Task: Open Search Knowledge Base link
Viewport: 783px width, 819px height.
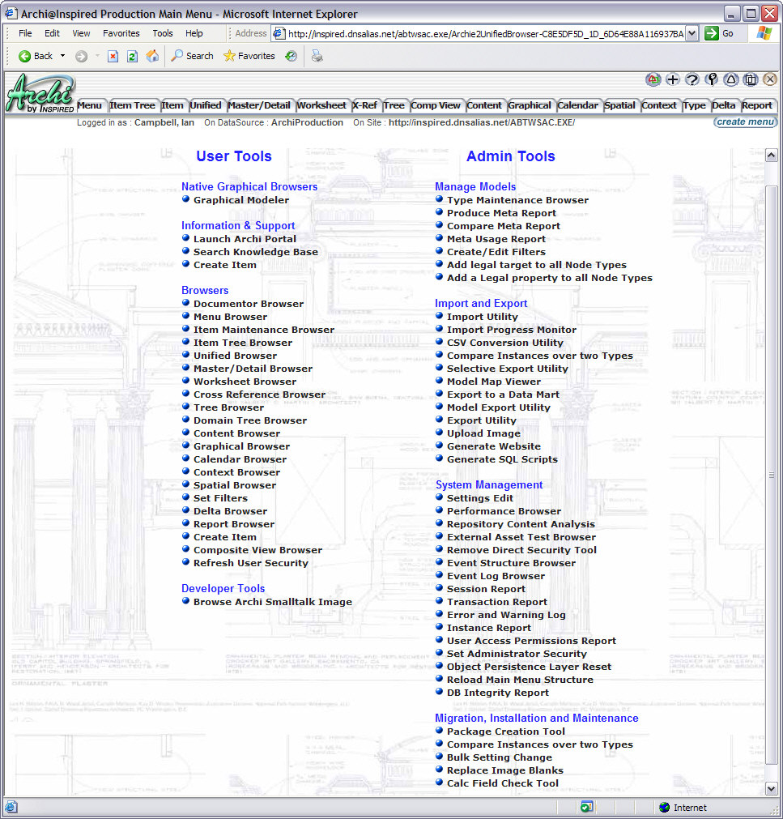Action: click(x=256, y=252)
